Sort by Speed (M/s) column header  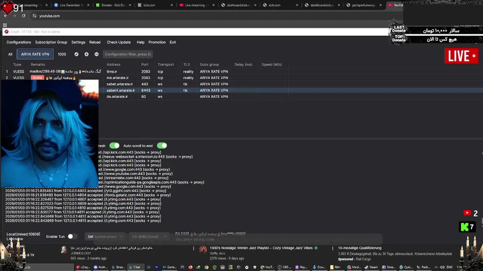pyautogui.click(x=272, y=64)
